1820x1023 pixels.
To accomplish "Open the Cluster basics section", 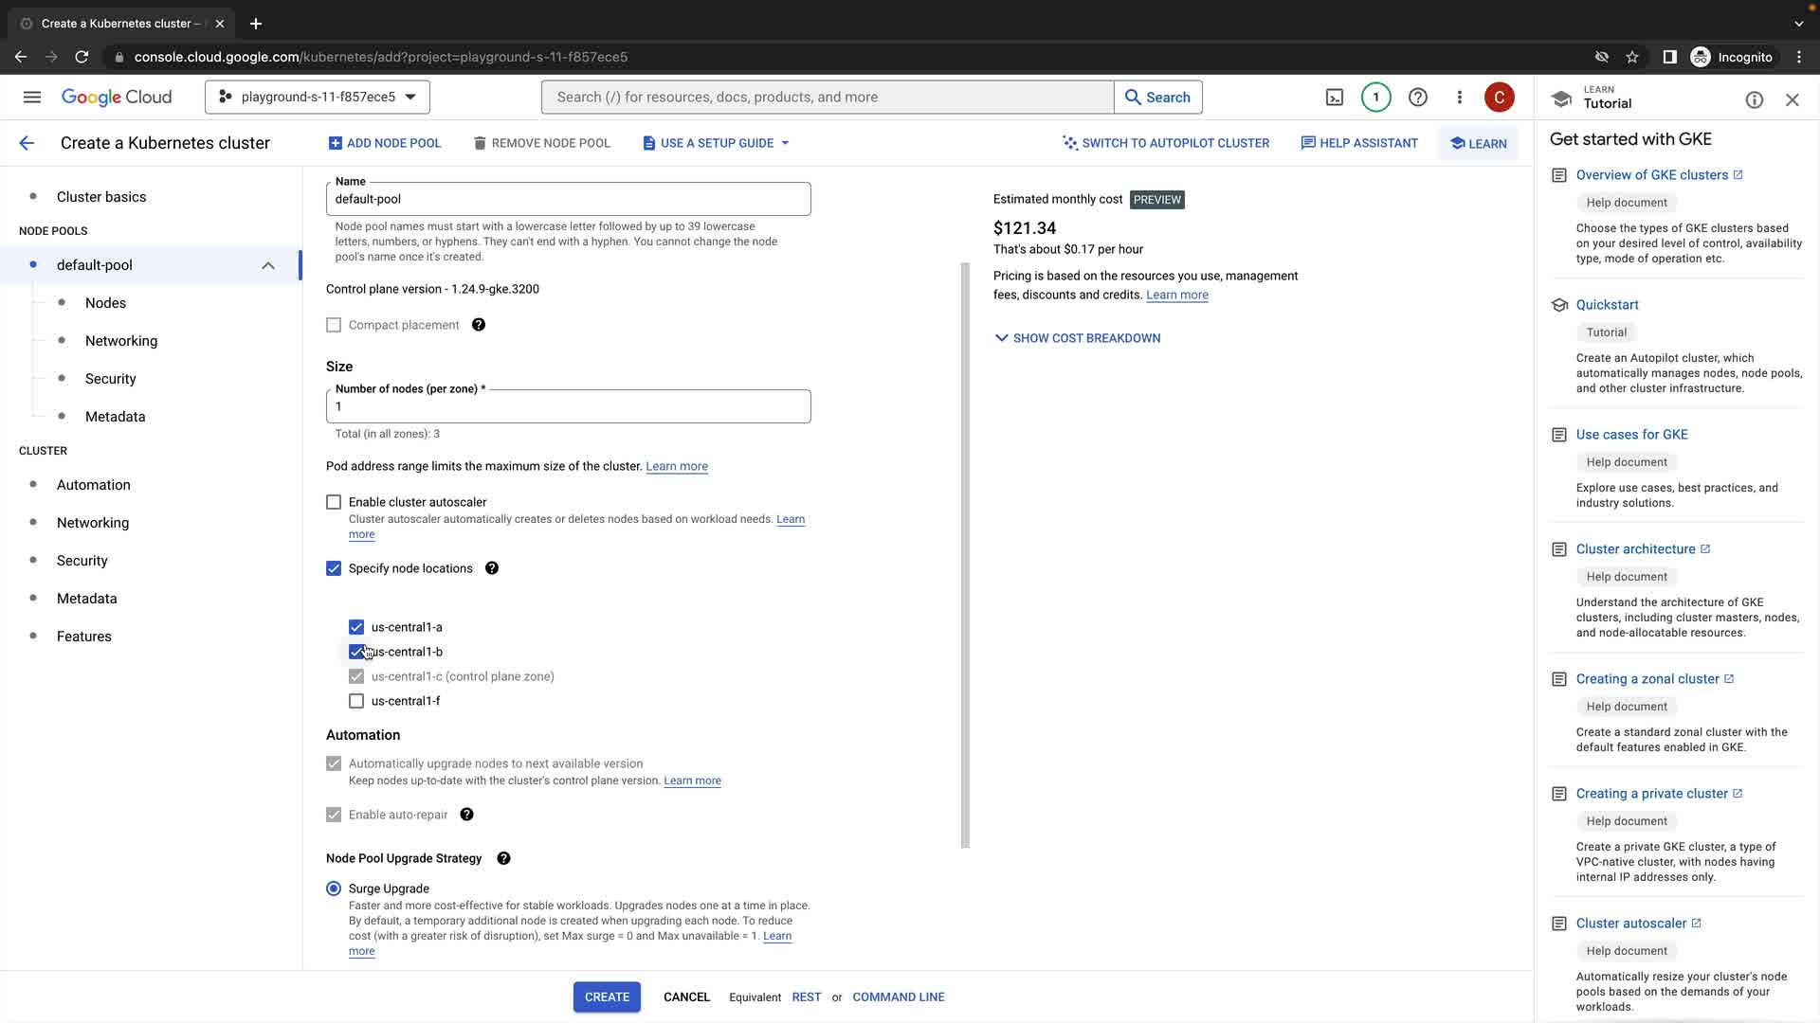I will pyautogui.click(x=101, y=197).
